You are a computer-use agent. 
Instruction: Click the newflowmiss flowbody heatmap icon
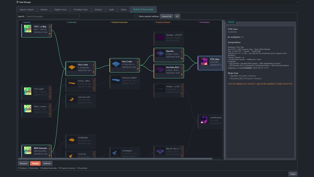[204, 120]
